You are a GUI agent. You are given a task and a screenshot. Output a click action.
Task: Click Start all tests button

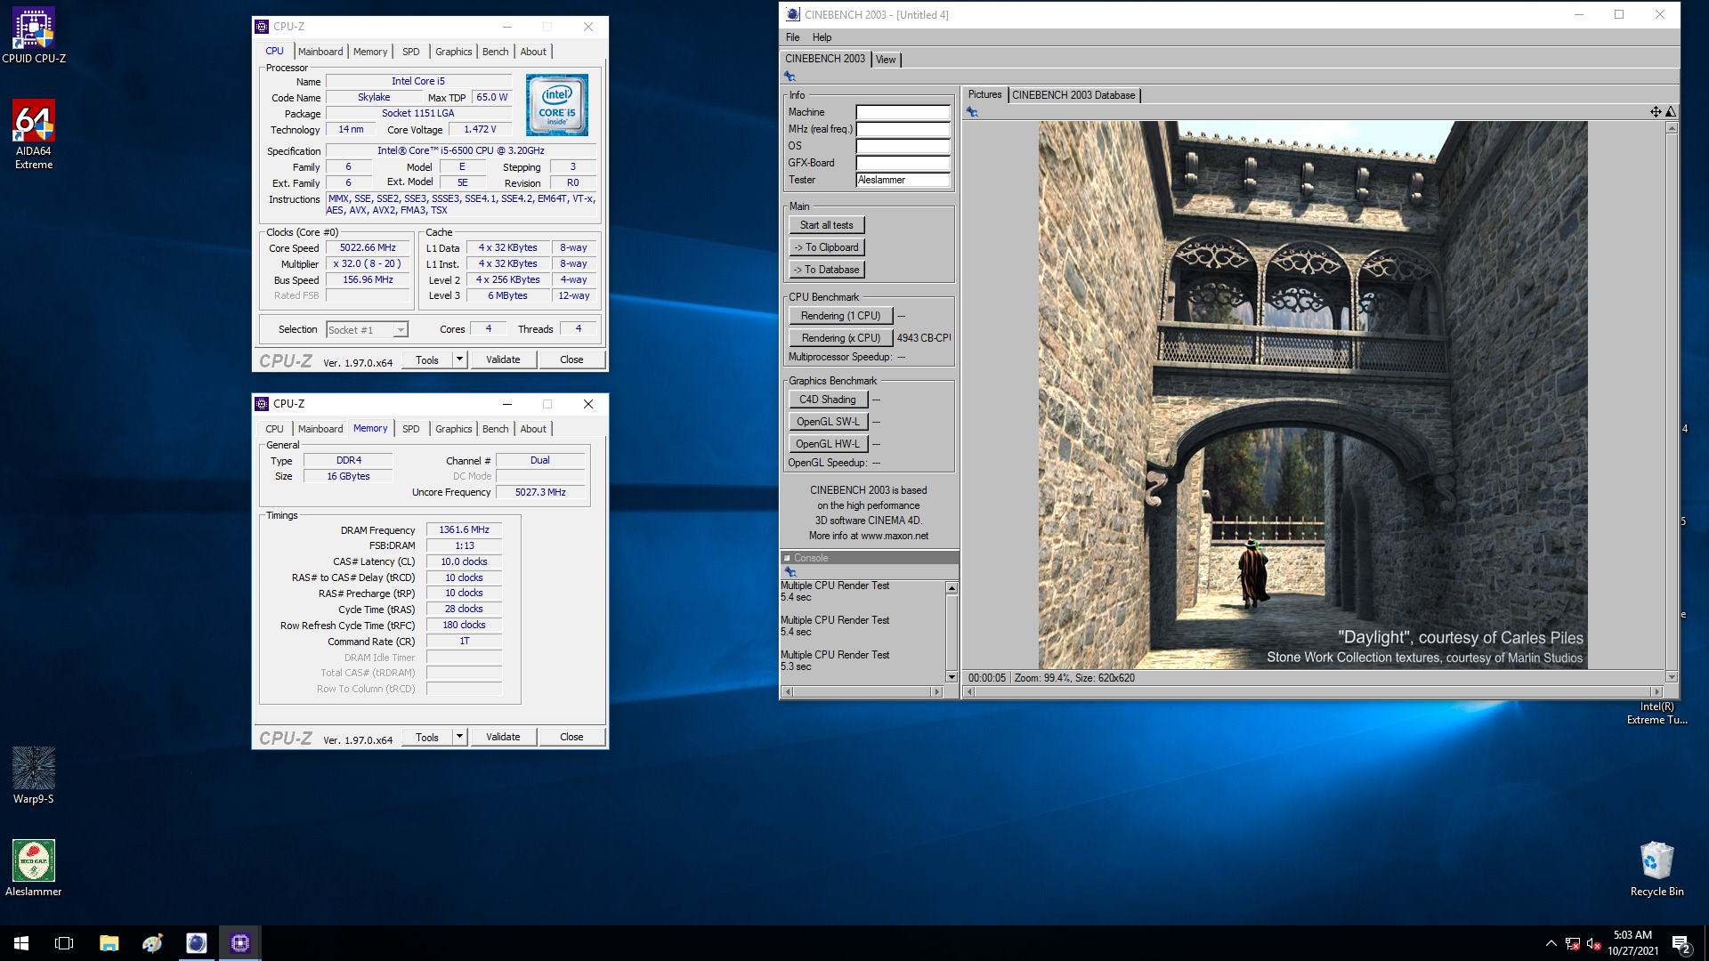(826, 225)
